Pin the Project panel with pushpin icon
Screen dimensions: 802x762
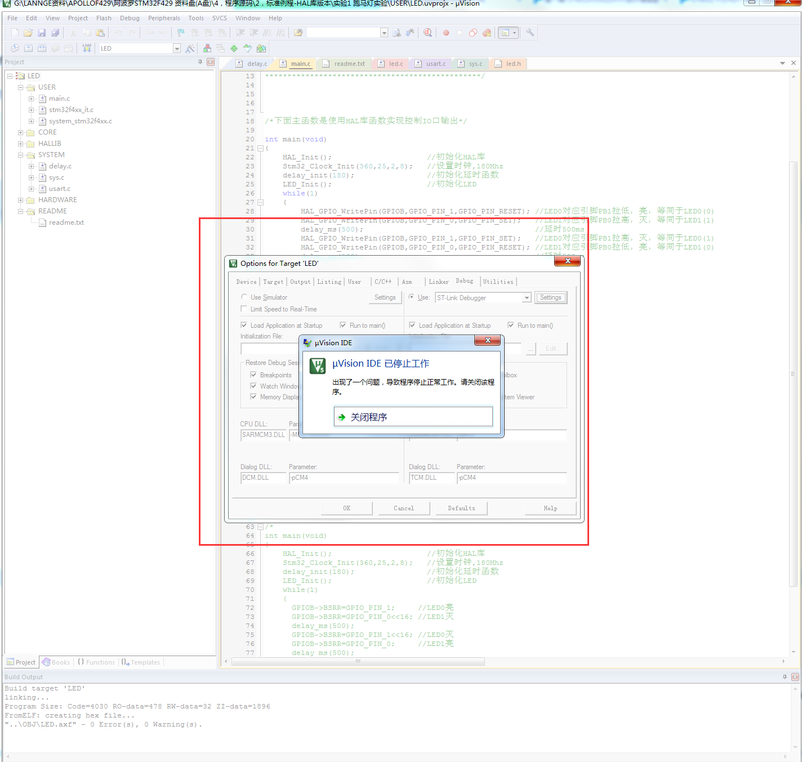coord(200,62)
